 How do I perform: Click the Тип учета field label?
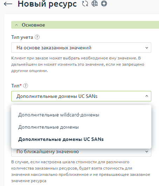click(x=22, y=37)
